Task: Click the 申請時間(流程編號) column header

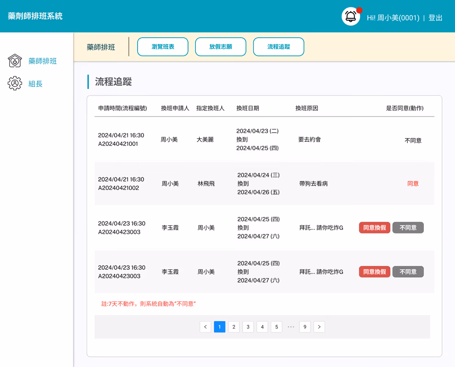Action: click(x=122, y=108)
